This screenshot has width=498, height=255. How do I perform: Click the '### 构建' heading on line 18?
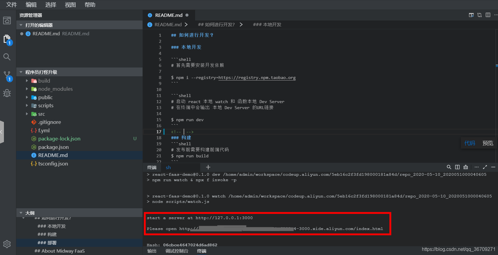pyautogui.click(x=181, y=138)
